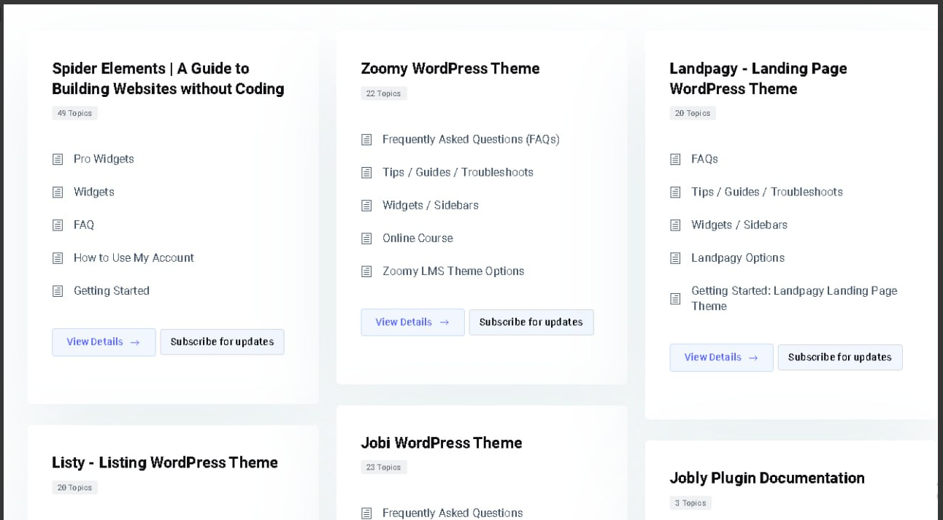Open Tips / Guides / Troubleshoots under Zoomy
Image resolution: width=943 pixels, height=520 pixels.
coord(458,172)
